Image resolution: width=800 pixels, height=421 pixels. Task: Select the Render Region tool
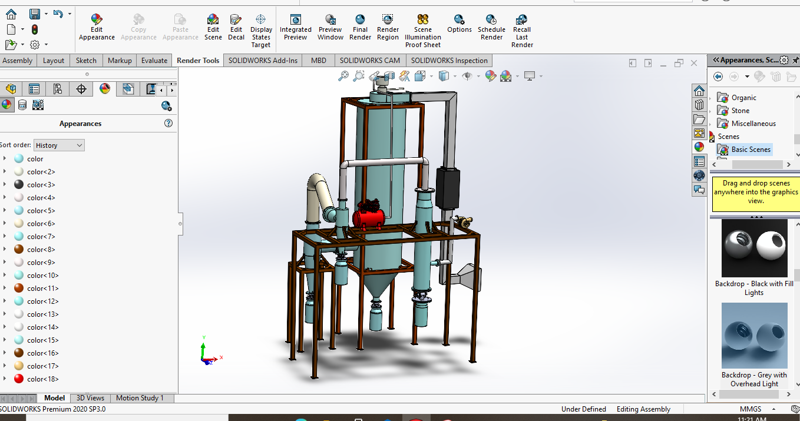(388, 28)
